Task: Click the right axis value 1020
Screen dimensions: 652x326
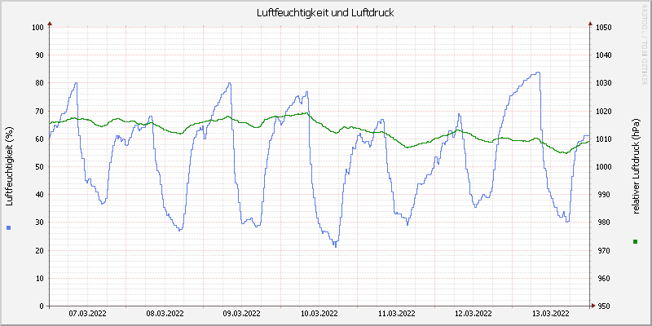Action: (x=603, y=111)
